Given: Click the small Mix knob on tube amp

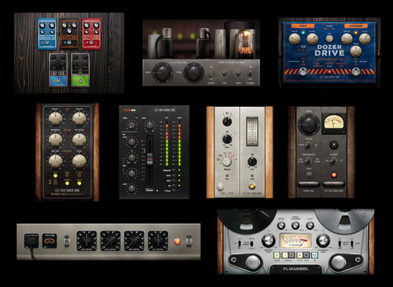Looking at the screenshot, I should click(x=224, y=73).
